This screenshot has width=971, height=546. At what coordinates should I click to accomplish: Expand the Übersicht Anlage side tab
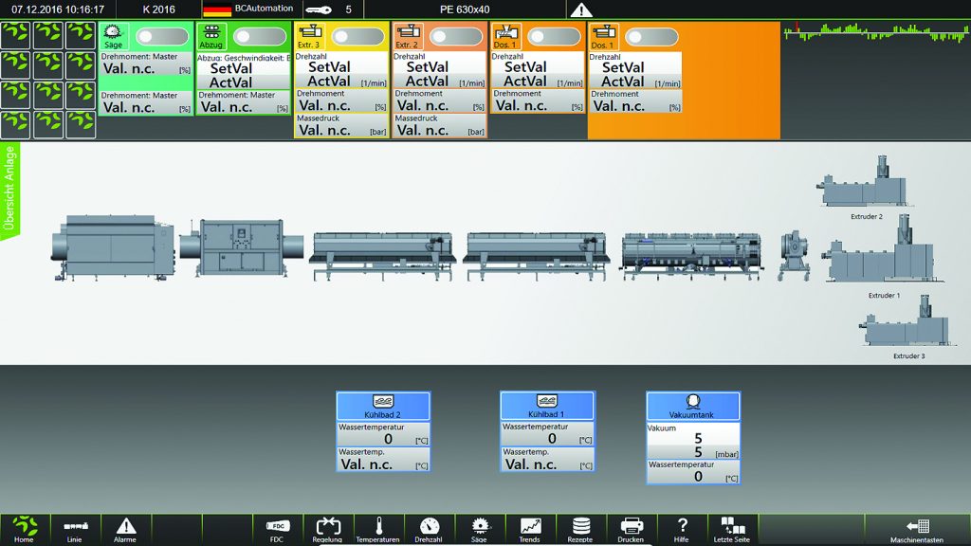point(9,190)
